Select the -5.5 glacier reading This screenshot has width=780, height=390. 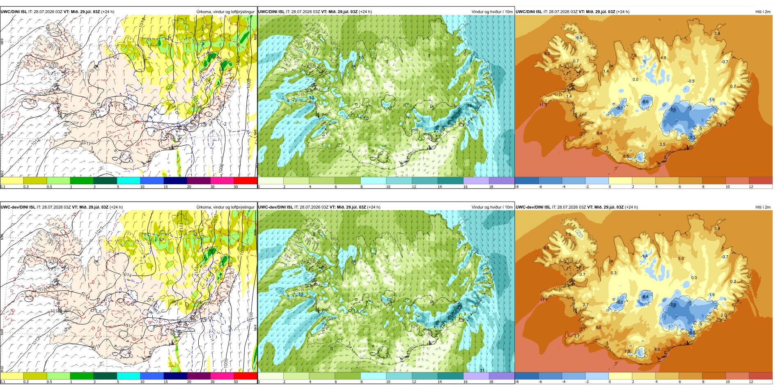pyautogui.click(x=620, y=303)
